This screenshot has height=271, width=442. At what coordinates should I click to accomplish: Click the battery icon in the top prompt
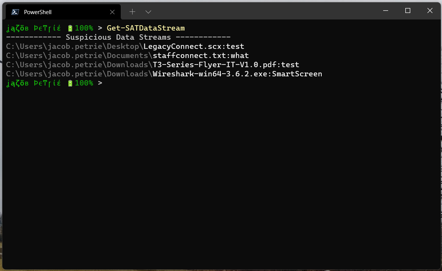click(70, 27)
